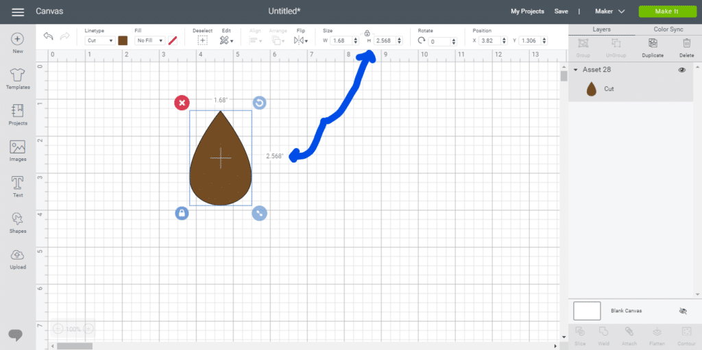The image size is (702, 350).
Task: Click the Deselect icon
Action: [202, 40]
